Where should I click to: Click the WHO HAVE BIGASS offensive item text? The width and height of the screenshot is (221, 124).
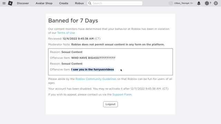point(93,58)
